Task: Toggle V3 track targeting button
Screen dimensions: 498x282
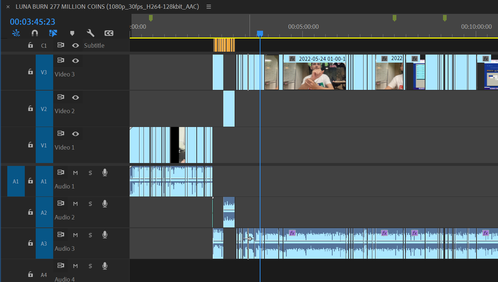Action: coord(44,72)
